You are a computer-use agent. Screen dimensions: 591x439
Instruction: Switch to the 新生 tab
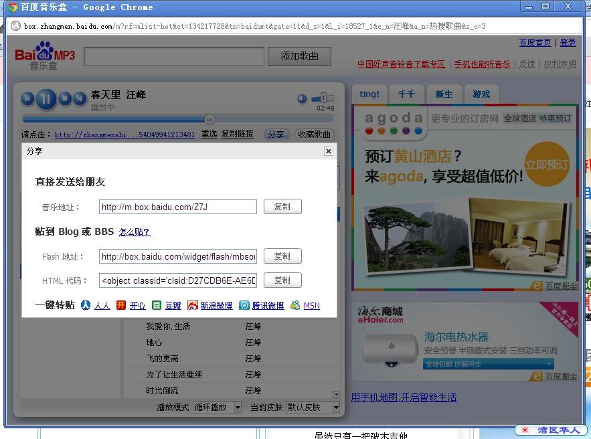pos(444,94)
